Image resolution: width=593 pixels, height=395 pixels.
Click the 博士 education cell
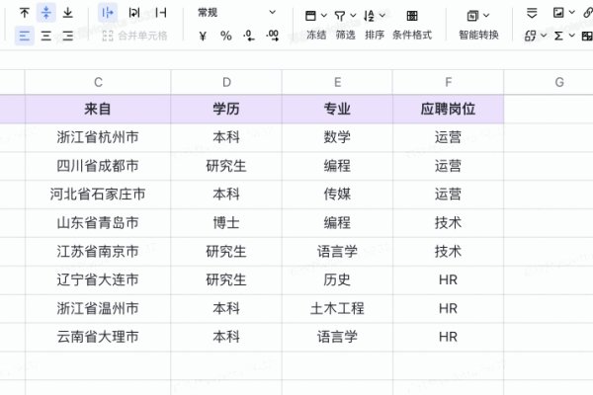click(226, 223)
